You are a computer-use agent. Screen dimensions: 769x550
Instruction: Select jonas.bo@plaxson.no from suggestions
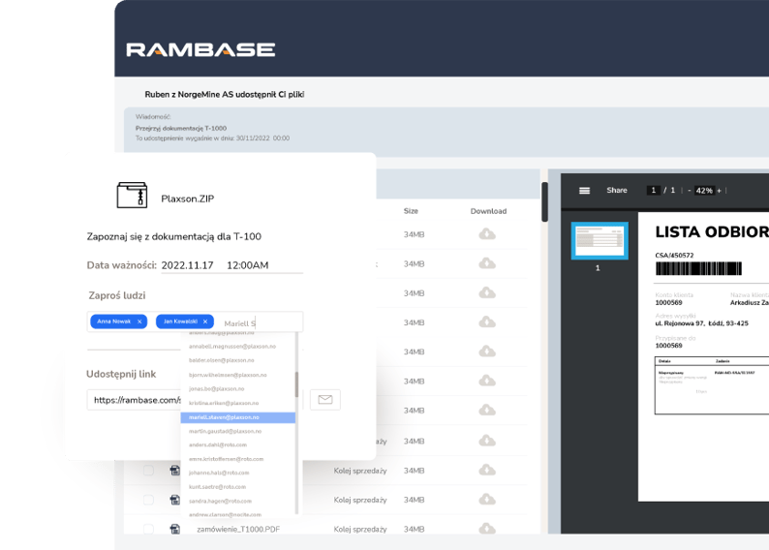click(x=217, y=388)
